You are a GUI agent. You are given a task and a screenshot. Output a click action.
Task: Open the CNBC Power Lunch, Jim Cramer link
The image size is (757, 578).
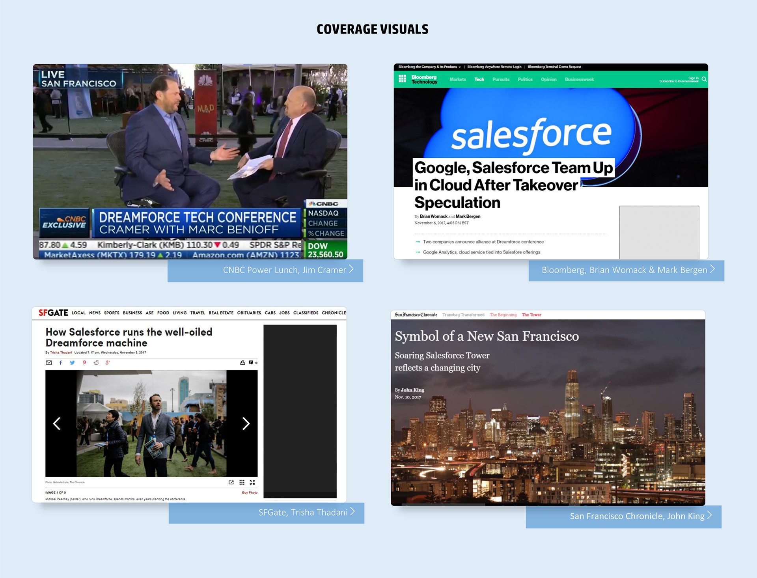coord(265,270)
